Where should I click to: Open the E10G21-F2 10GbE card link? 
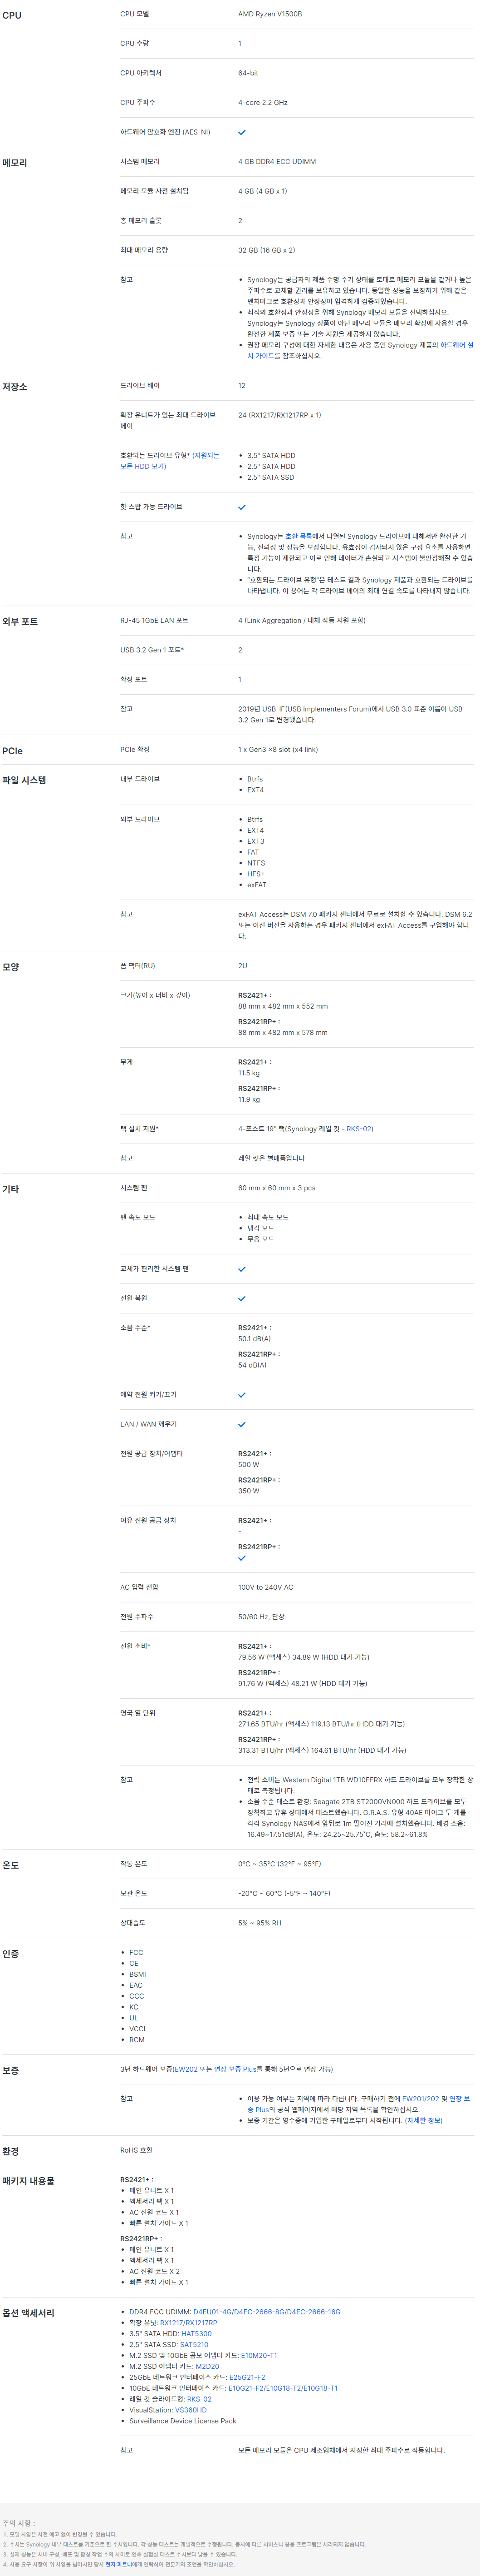coord(245,2388)
